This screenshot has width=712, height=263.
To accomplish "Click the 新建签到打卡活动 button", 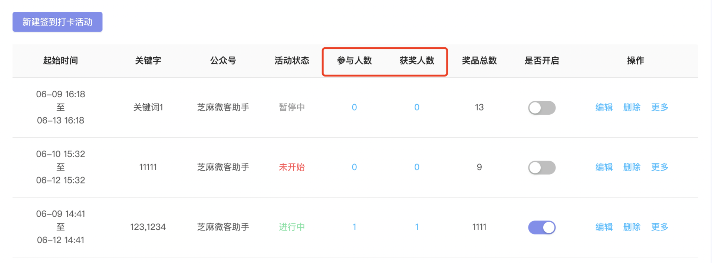I will (x=57, y=22).
